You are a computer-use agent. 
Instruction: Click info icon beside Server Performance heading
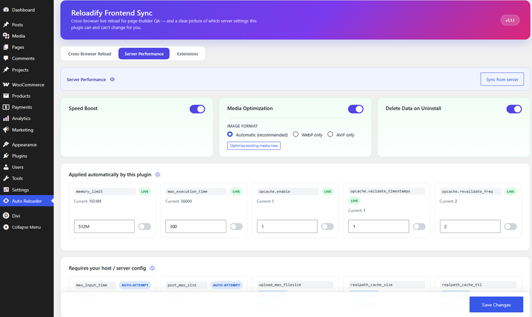point(112,79)
